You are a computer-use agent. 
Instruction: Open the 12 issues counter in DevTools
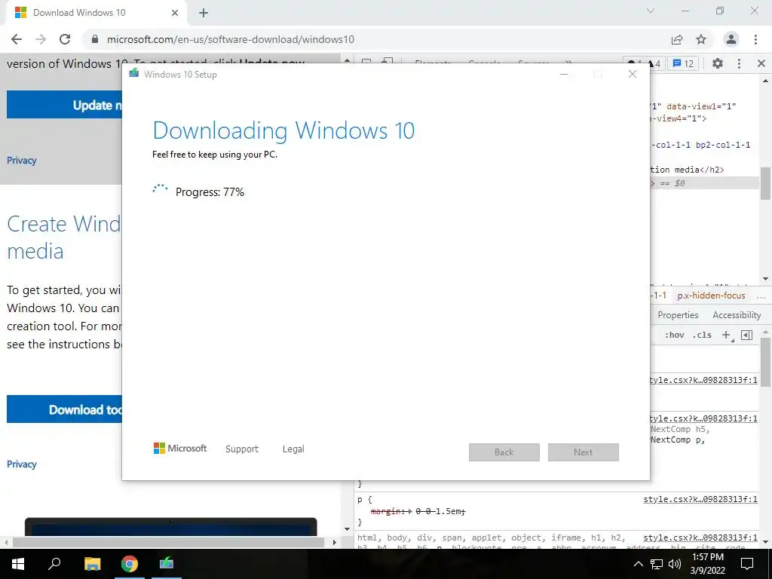[683, 63]
